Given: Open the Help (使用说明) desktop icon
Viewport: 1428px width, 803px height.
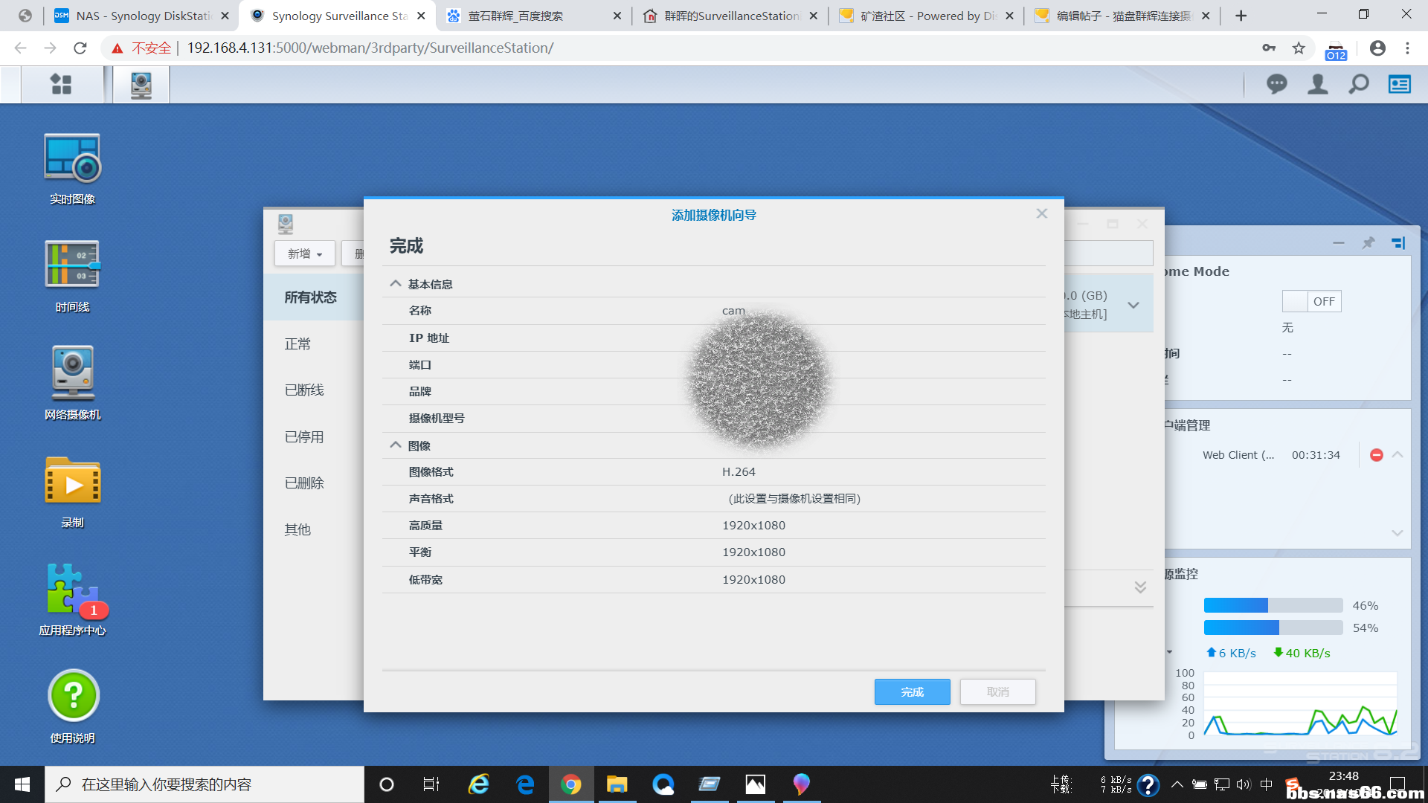Looking at the screenshot, I should pyautogui.click(x=72, y=697).
